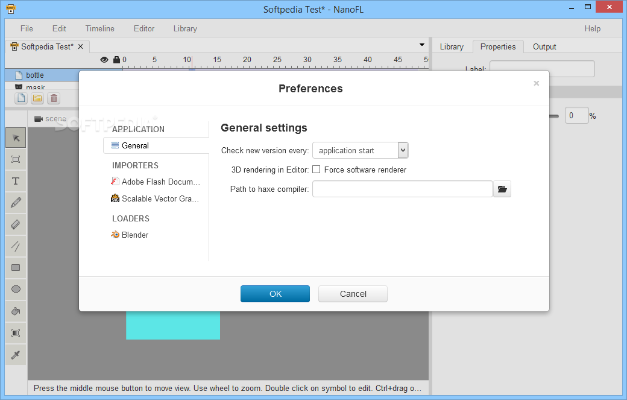Enable Force software renderer checkbox
The width and height of the screenshot is (627, 400).
(x=317, y=169)
